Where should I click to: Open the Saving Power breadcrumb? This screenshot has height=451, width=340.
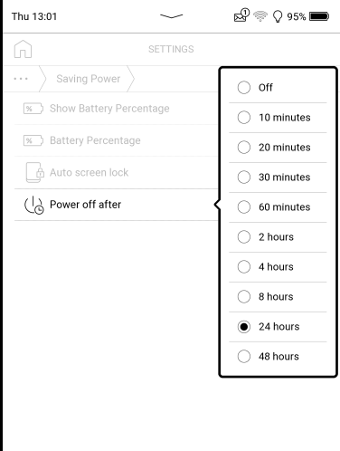click(x=88, y=79)
